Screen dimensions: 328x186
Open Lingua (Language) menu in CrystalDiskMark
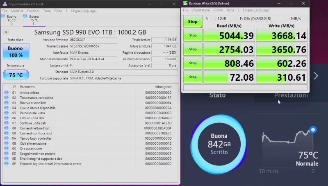pos(256,10)
